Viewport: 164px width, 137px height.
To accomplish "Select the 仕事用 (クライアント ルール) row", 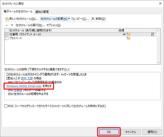I will click(80, 34).
